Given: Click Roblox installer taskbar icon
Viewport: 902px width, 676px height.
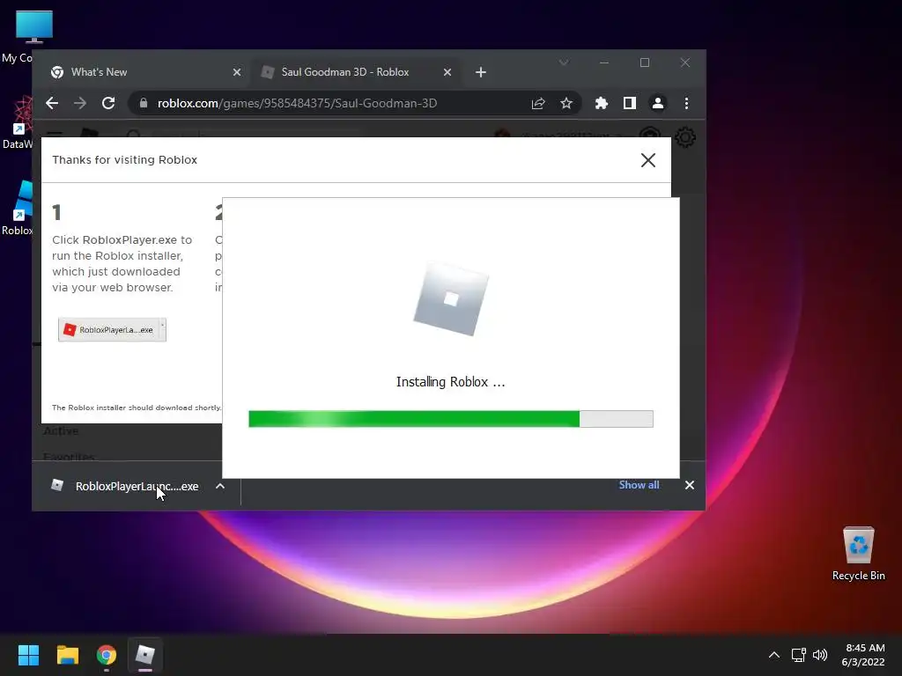Looking at the screenshot, I should click(145, 655).
